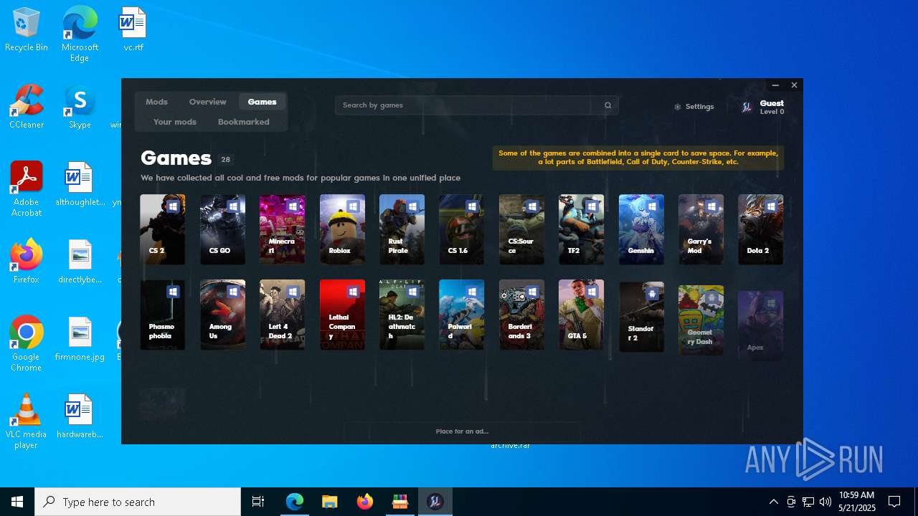This screenshot has height=516, width=918.
Task: Choose the CS 1.6 game card
Action: click(x=462, y=229)
